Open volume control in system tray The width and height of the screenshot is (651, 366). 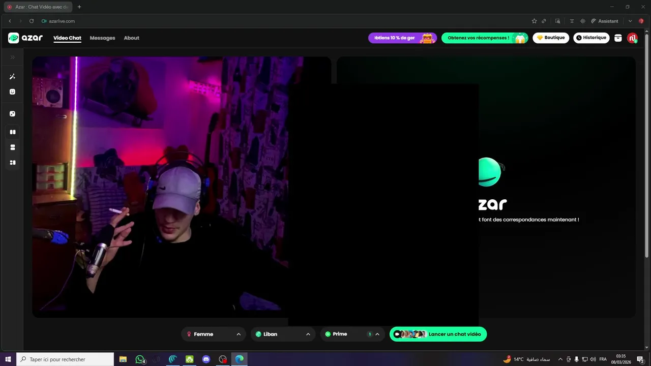(x=593, y=359)
